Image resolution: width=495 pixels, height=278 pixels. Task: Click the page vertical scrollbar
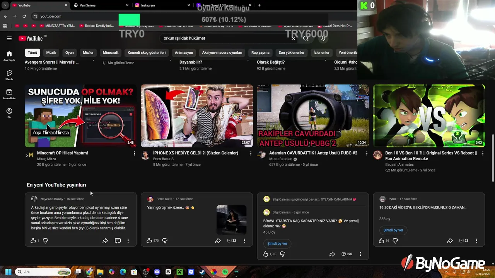[493, 158]
